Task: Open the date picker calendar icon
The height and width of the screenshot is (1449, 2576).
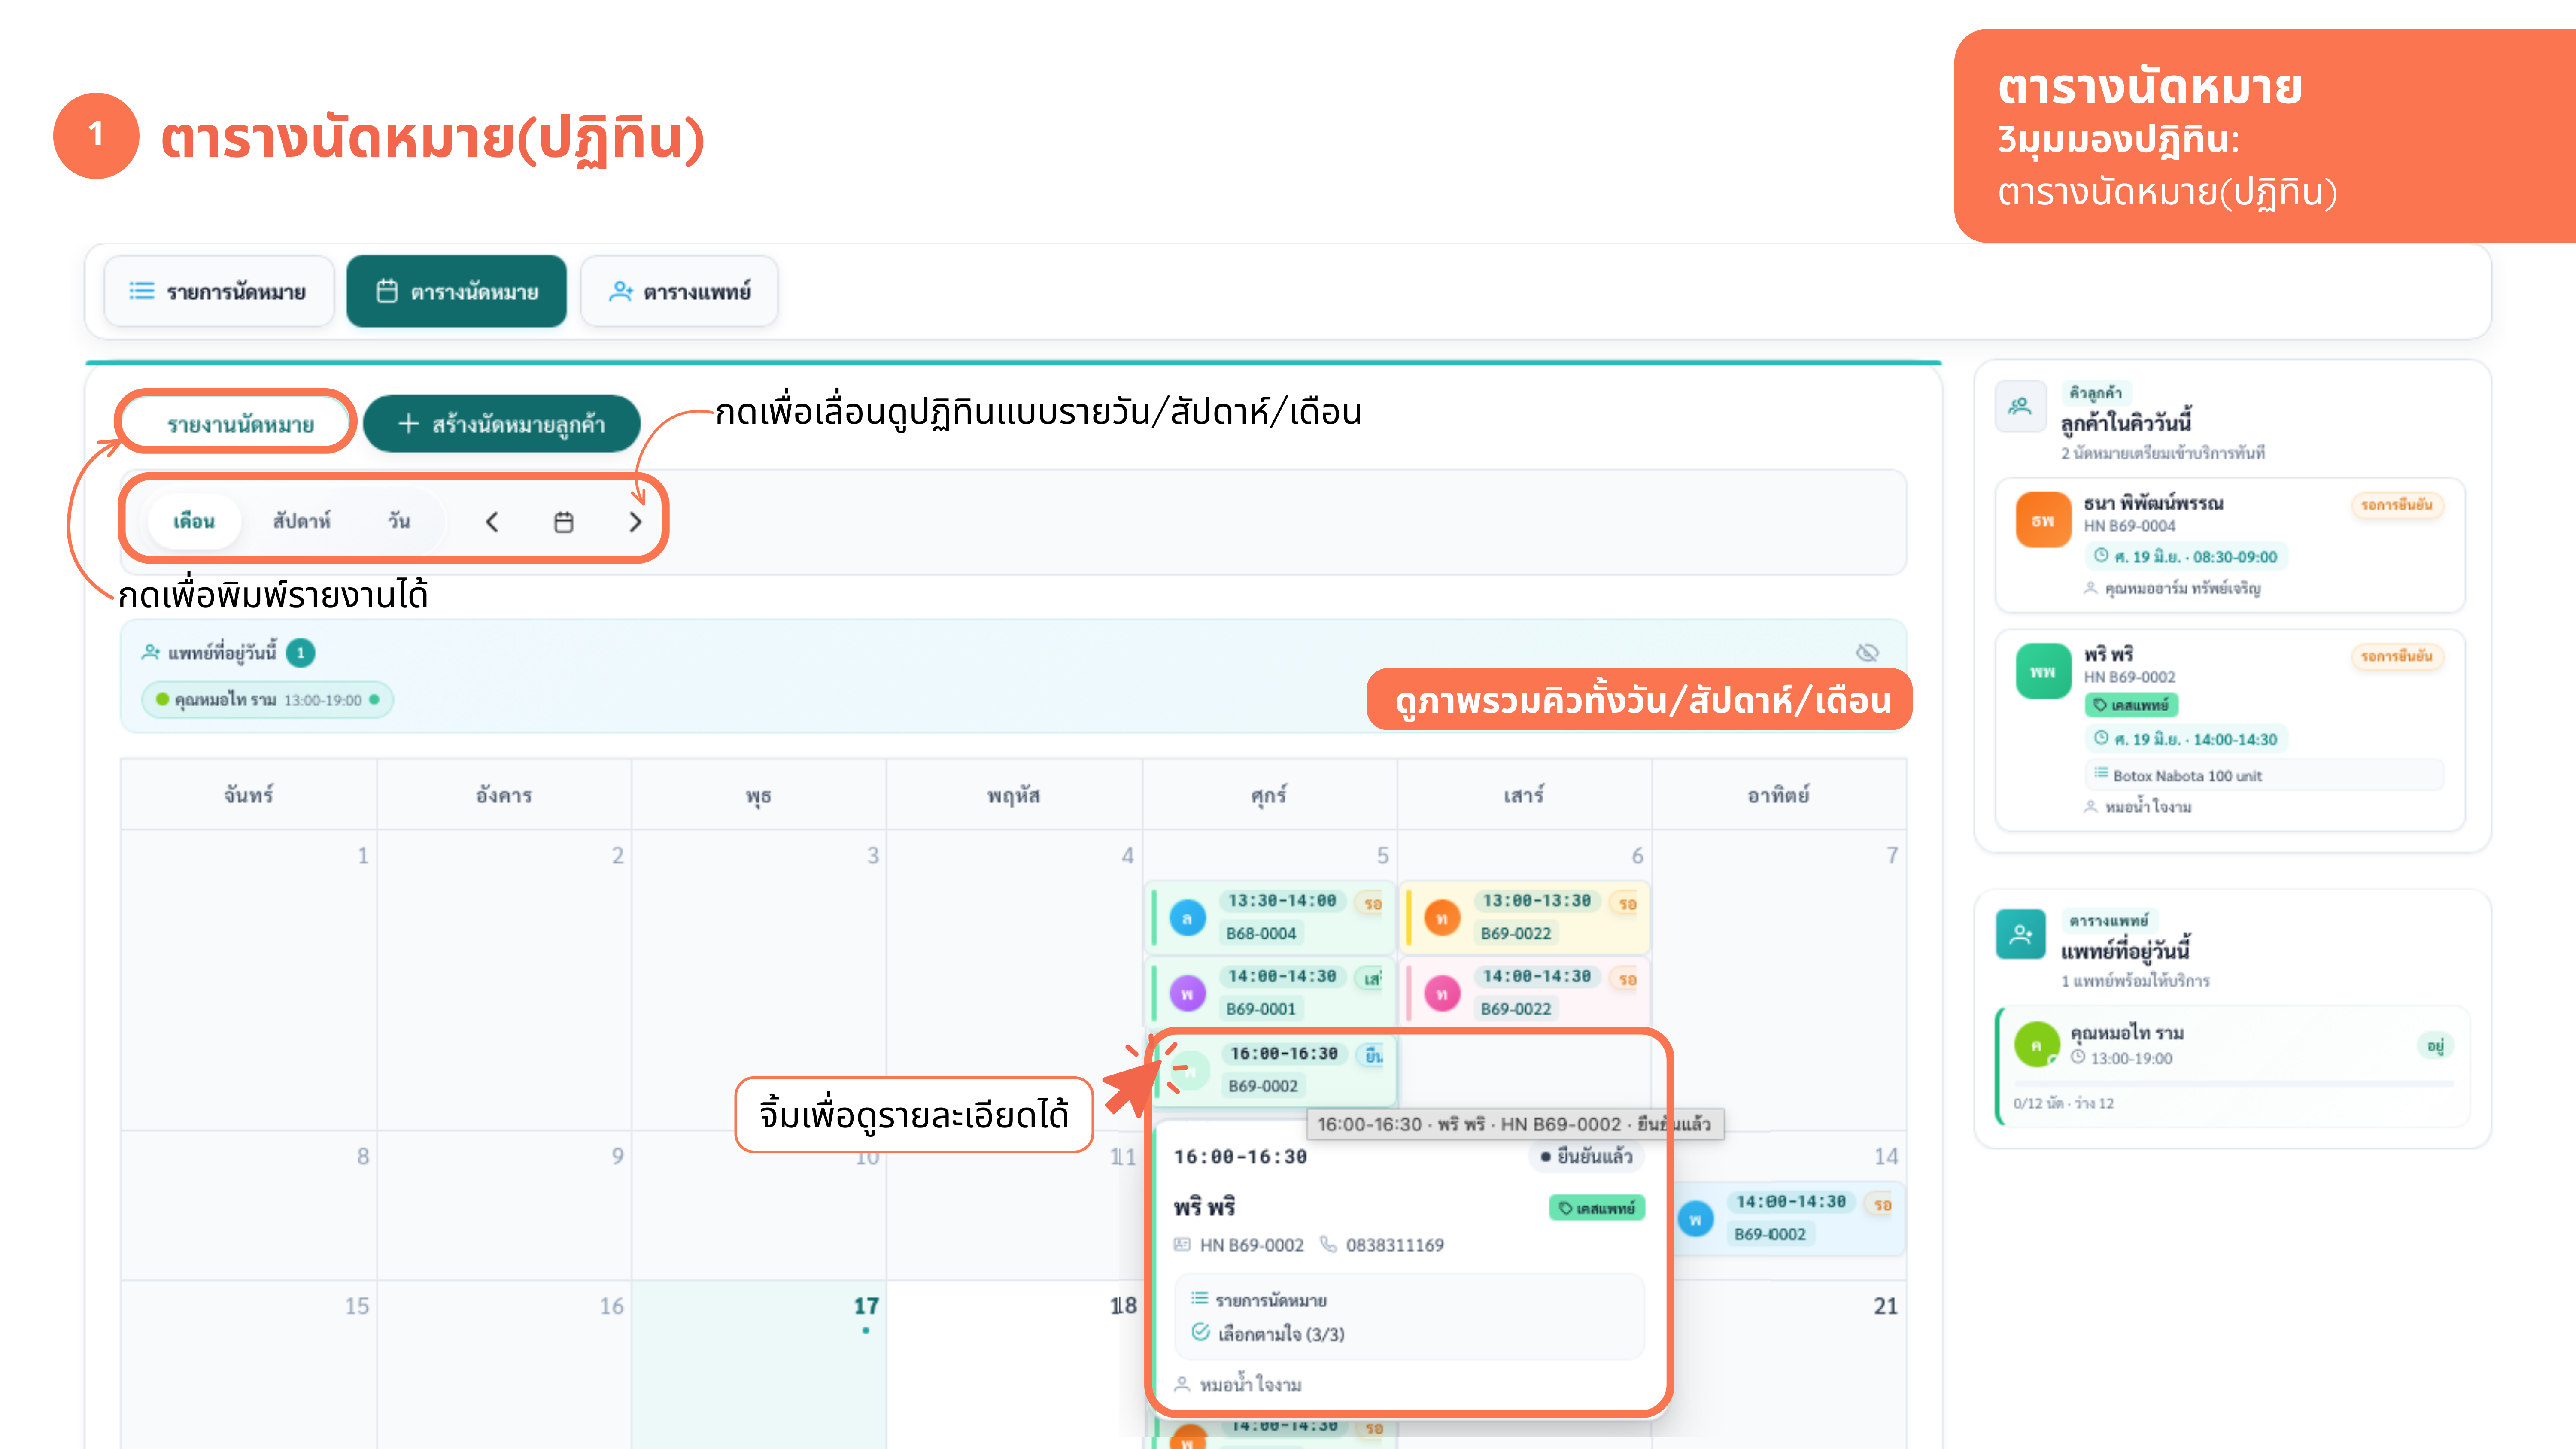Action: point(564,522)
